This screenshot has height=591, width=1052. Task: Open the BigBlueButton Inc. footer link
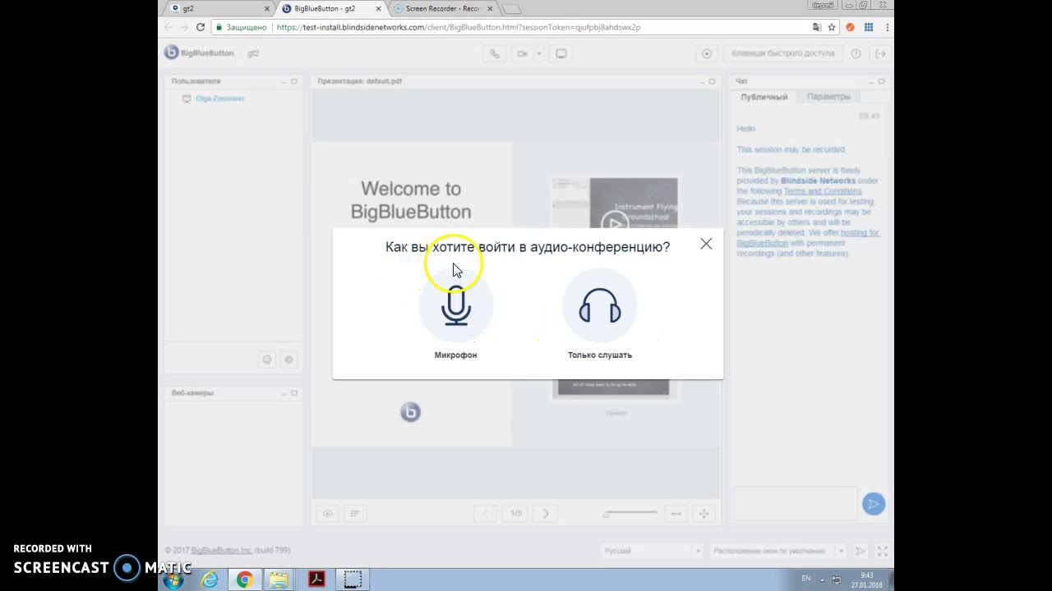point(221,551)
